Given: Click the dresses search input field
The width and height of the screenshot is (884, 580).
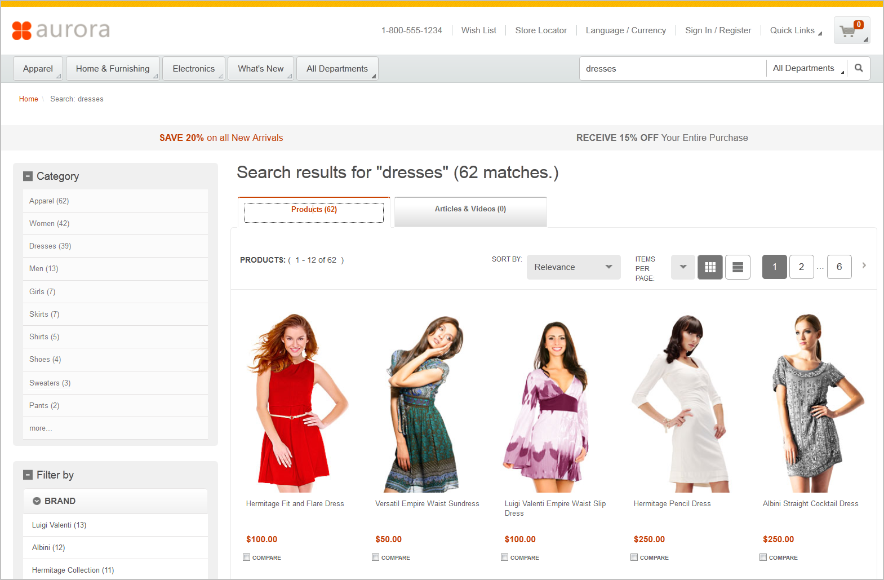Looking at the screenshot, I should pyautogui.click(x=673, y=69).
